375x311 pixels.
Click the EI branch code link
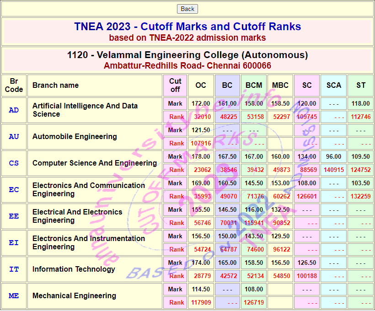pos(14,243)
